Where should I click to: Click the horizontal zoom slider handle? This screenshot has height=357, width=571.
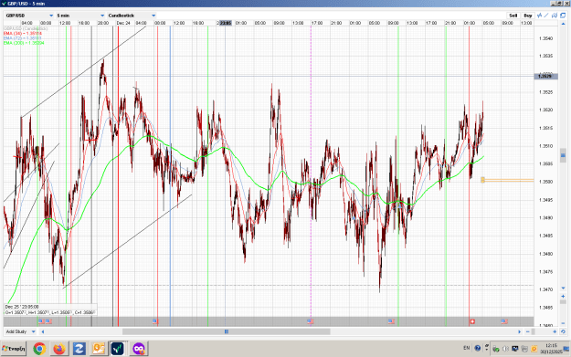click(534, 331)
